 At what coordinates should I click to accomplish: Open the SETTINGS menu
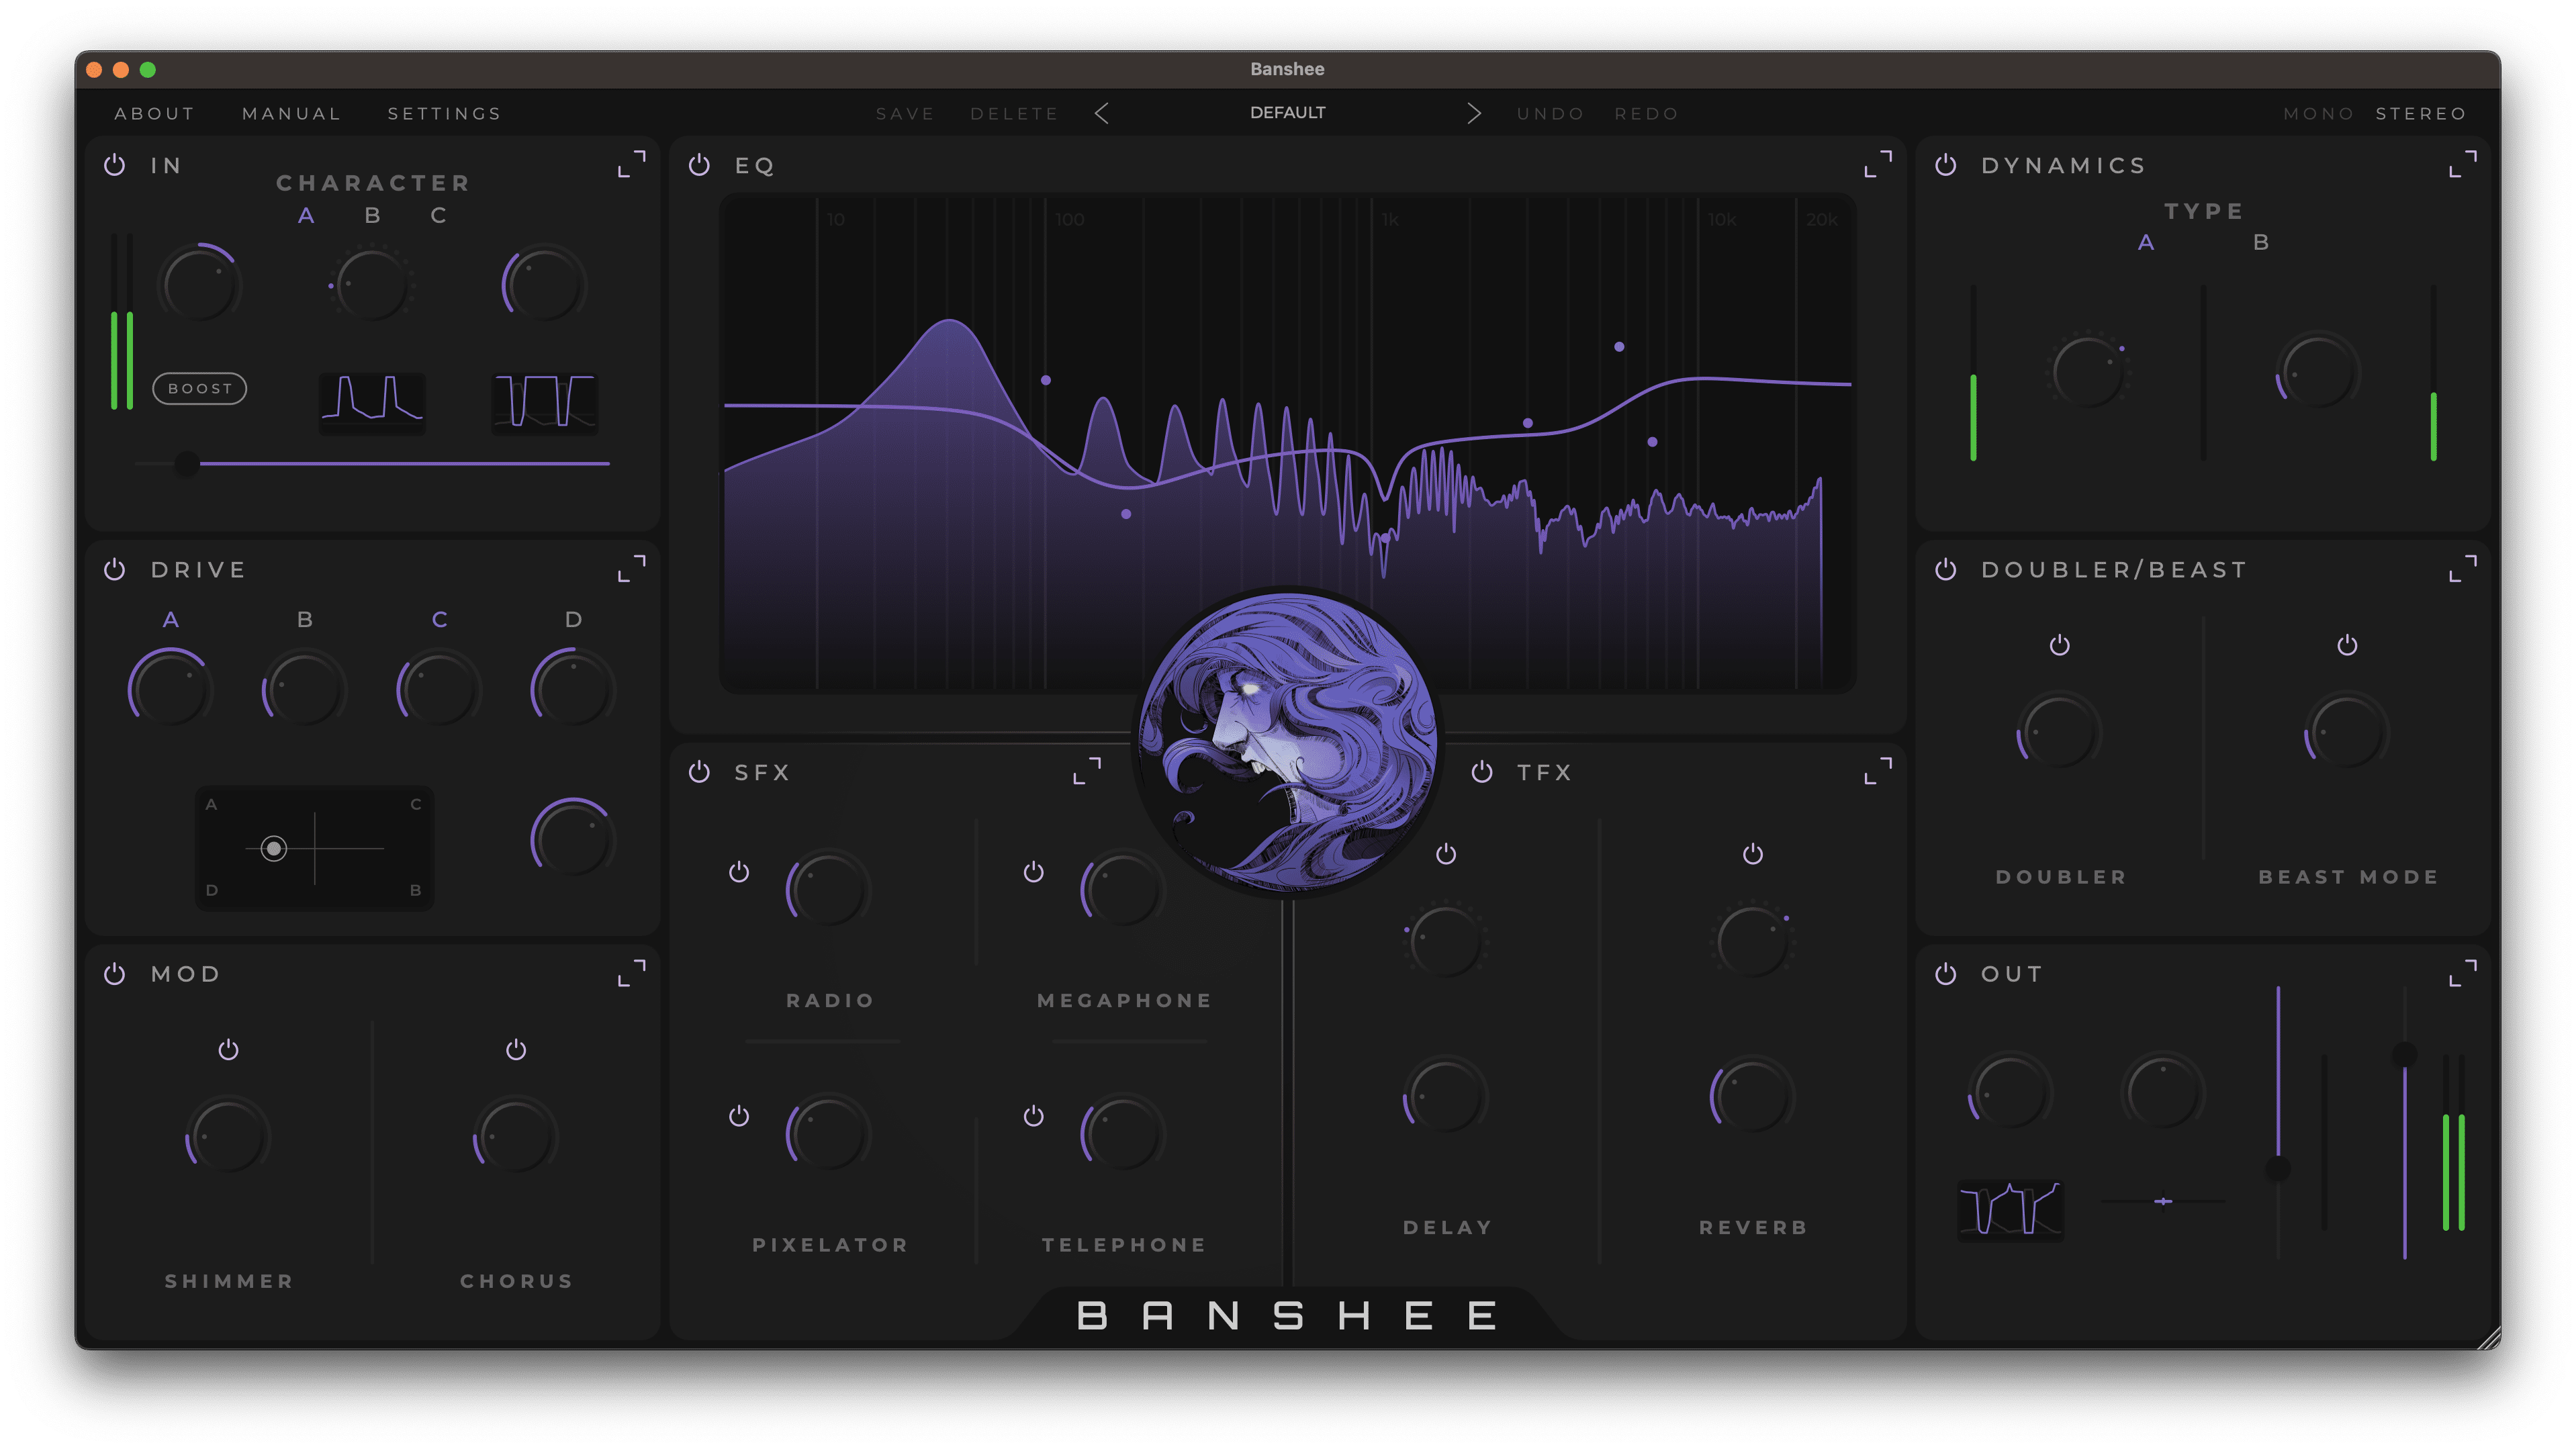pyautogui.click(x=444, y=114)
